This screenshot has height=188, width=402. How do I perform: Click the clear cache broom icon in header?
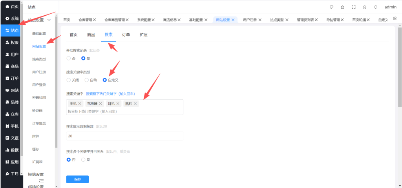click(x=342, y=7)
